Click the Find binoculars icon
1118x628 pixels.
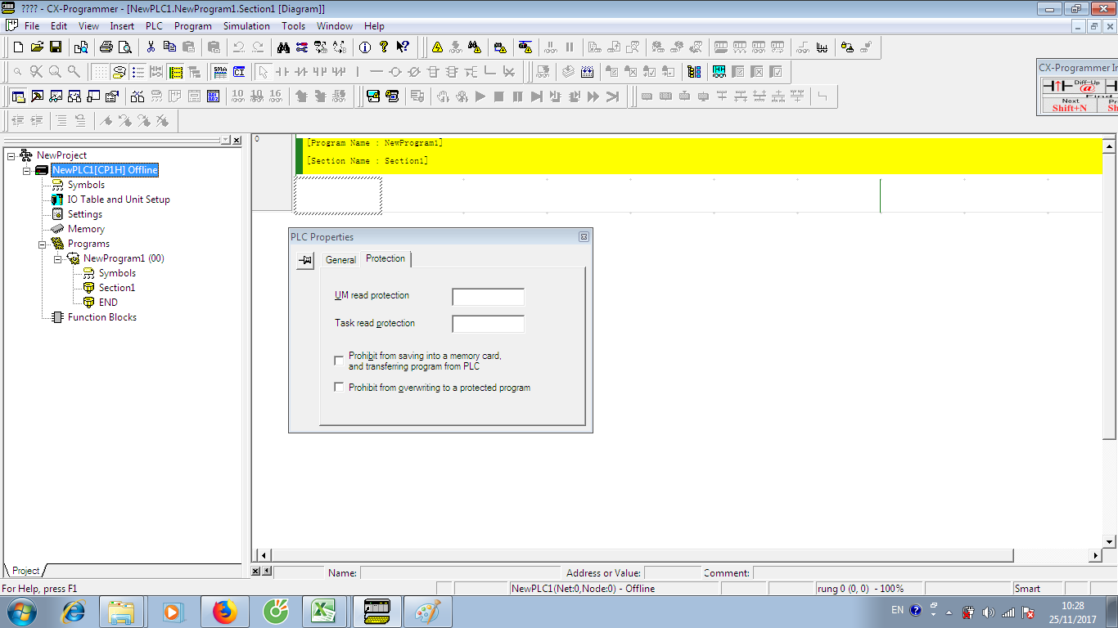click(x=283, y=47)
